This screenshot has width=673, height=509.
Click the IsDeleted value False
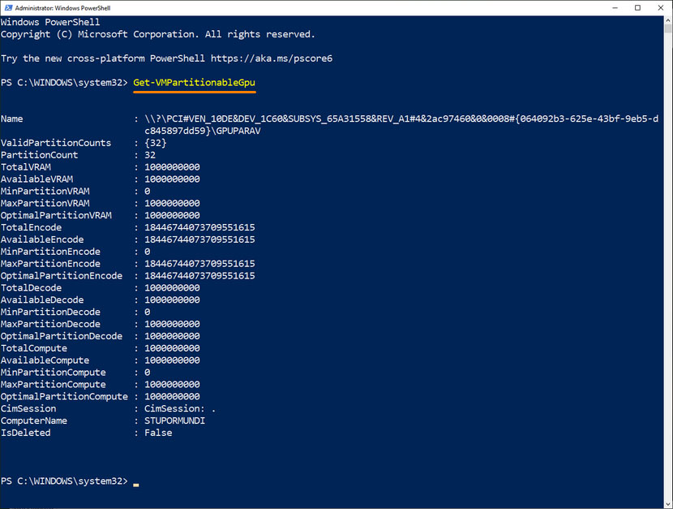158,433
